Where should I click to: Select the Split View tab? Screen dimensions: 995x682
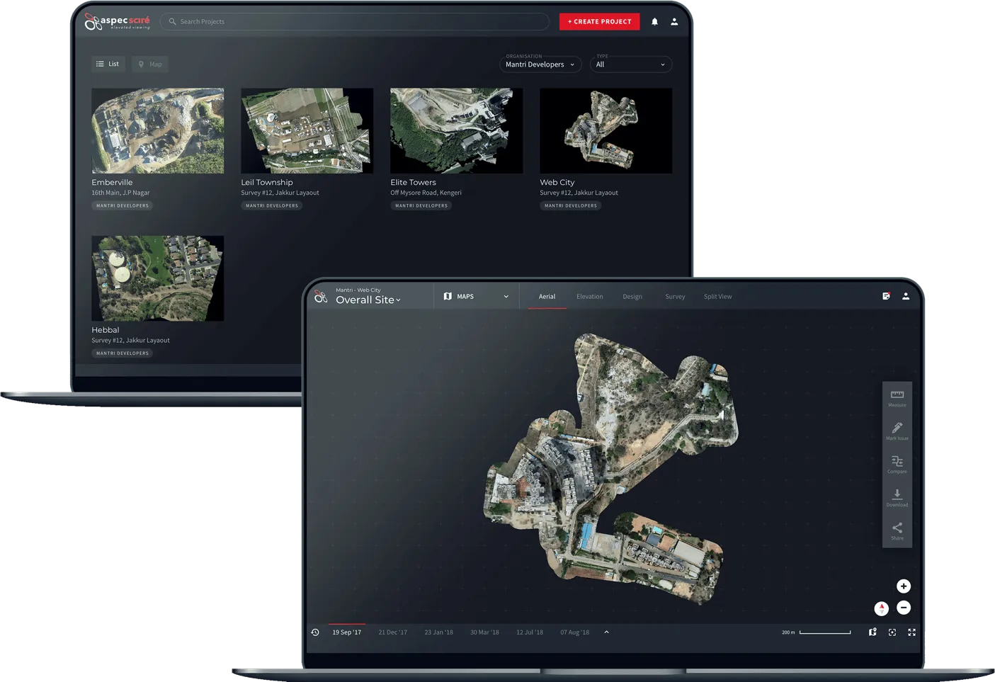click(x=717, y=297)
